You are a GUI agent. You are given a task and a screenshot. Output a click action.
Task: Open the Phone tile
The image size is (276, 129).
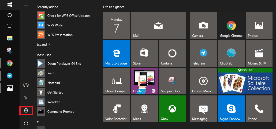pyautogui.click(x=259, y=109)
